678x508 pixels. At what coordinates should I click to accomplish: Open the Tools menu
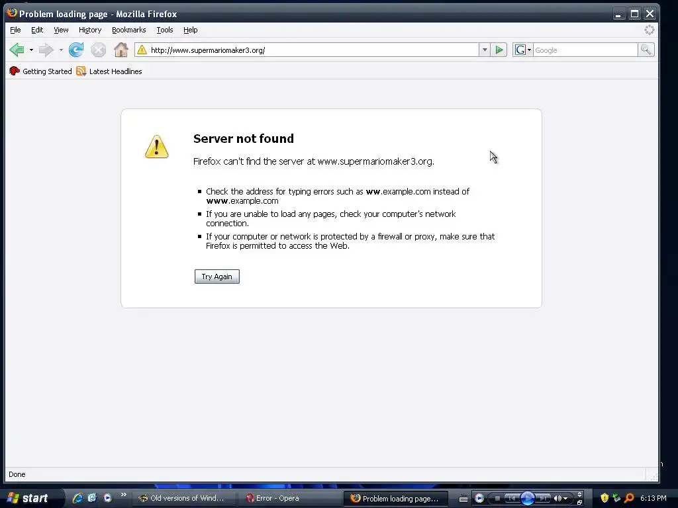click(165, 30)
